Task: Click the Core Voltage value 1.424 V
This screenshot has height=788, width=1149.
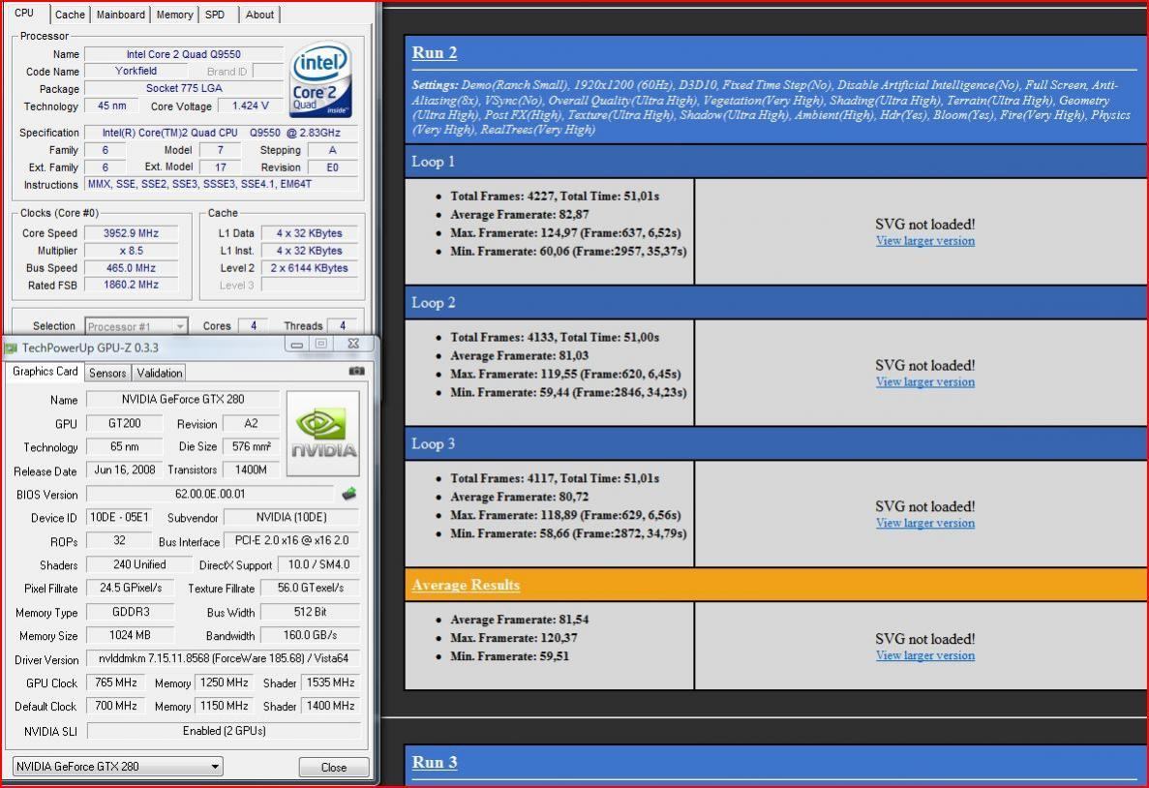Action: (x=250, y=106)
